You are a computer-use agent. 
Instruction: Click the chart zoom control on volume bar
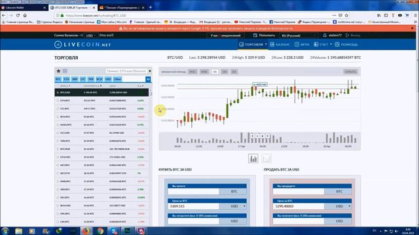260,136
